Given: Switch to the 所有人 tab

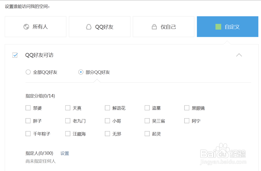Looking at the screenshot, I should point(35,26).
